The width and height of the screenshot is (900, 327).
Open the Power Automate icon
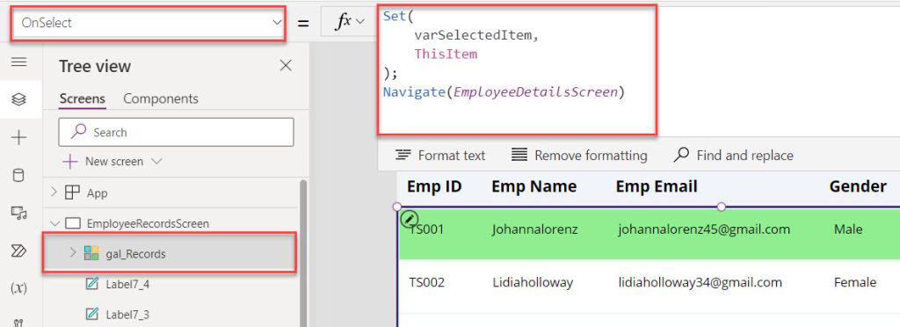(x=19, y=251)
